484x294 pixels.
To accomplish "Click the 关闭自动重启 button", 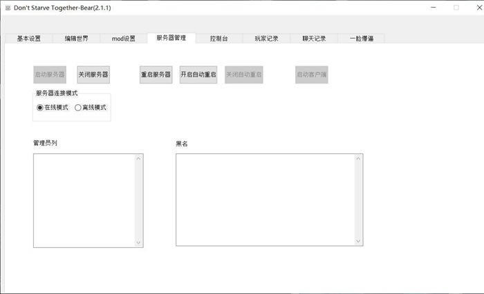I will (x=244, y=75).
